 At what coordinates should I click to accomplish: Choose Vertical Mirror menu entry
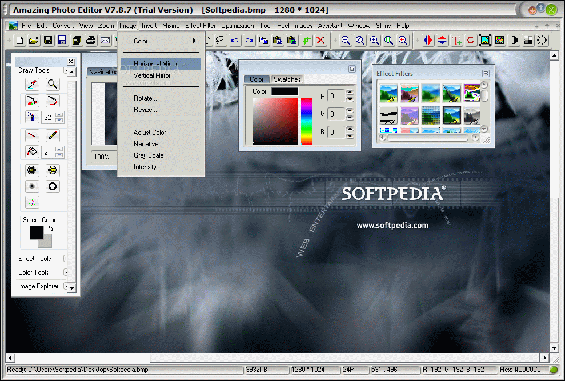[x=161, y=75]
